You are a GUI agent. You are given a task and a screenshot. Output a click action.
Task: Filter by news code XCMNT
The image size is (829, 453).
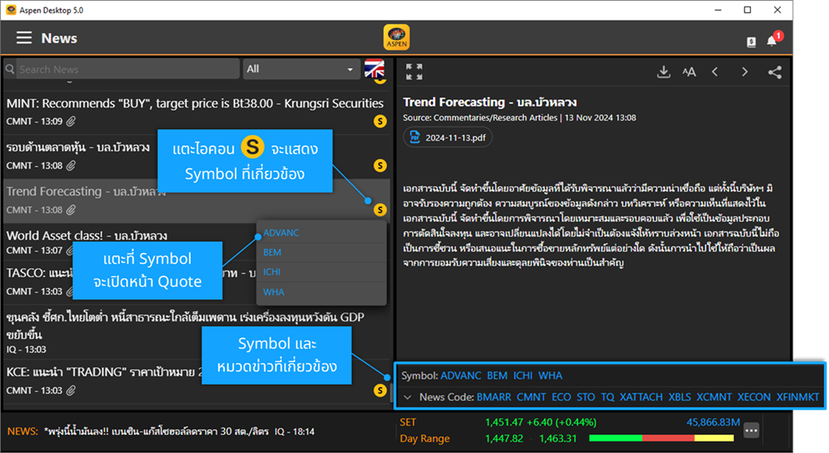click(x=714, y=397)
